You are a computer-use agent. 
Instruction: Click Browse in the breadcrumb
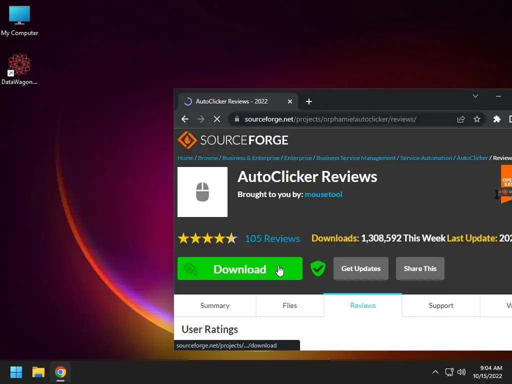tap(207, 158)
